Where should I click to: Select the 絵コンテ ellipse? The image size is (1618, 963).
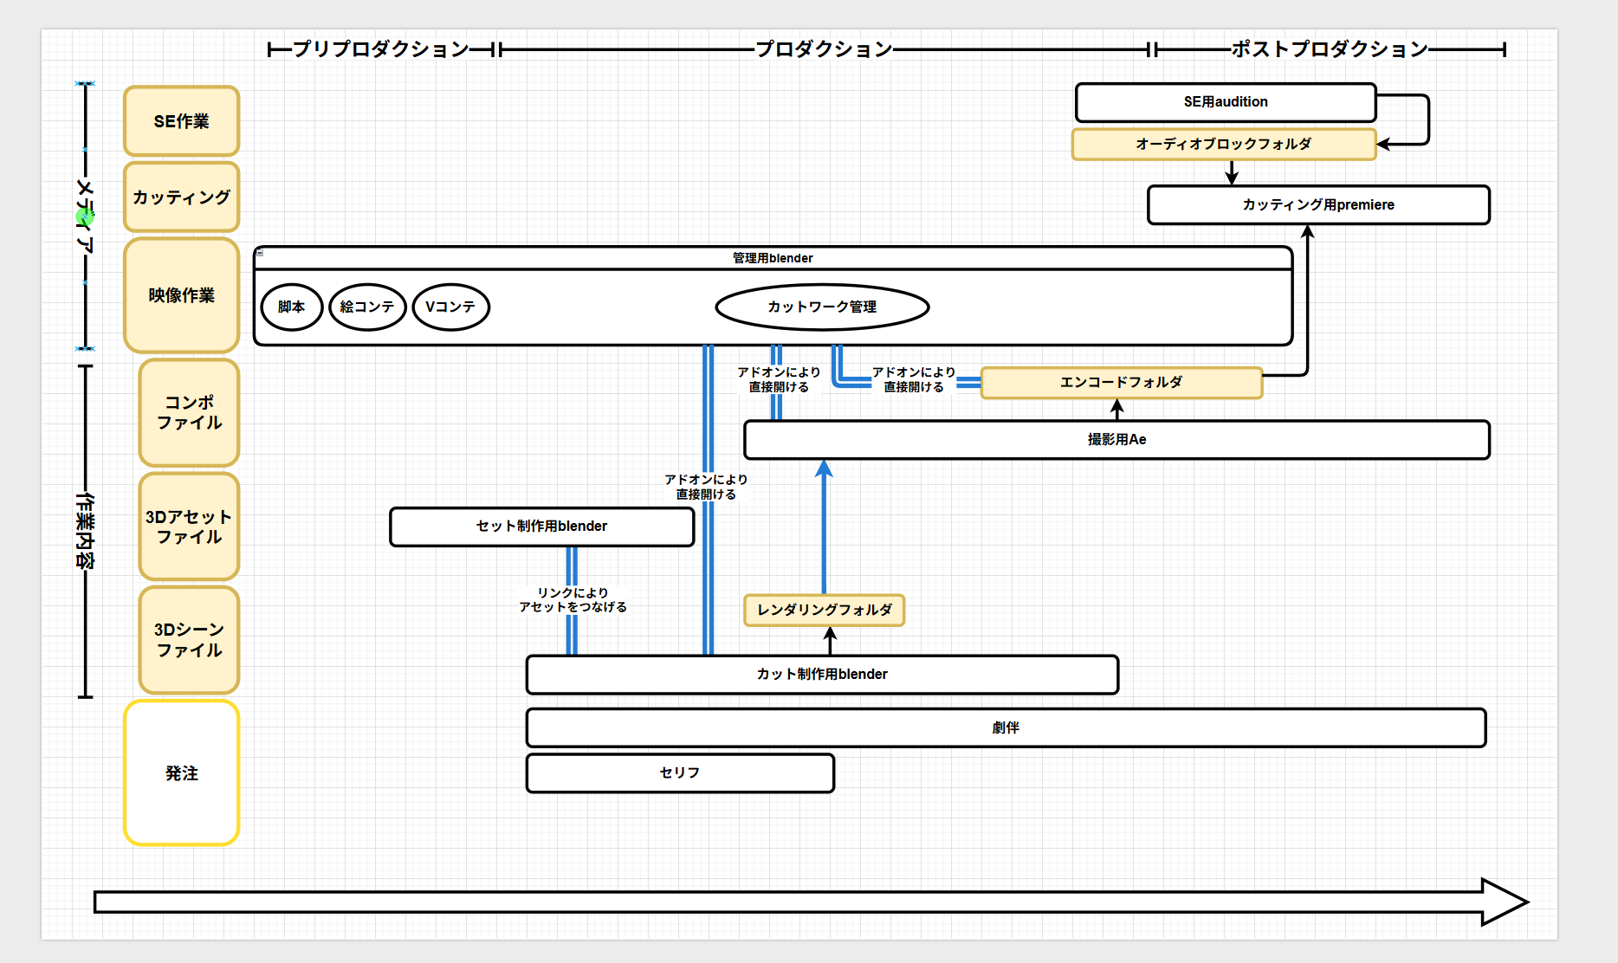click(x=367, y=307)
